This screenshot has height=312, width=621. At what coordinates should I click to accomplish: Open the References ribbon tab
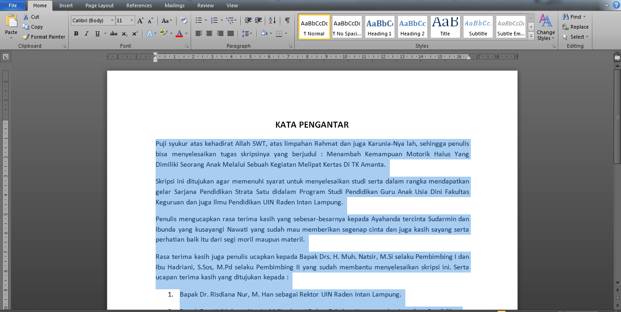(x=139, y=5)
